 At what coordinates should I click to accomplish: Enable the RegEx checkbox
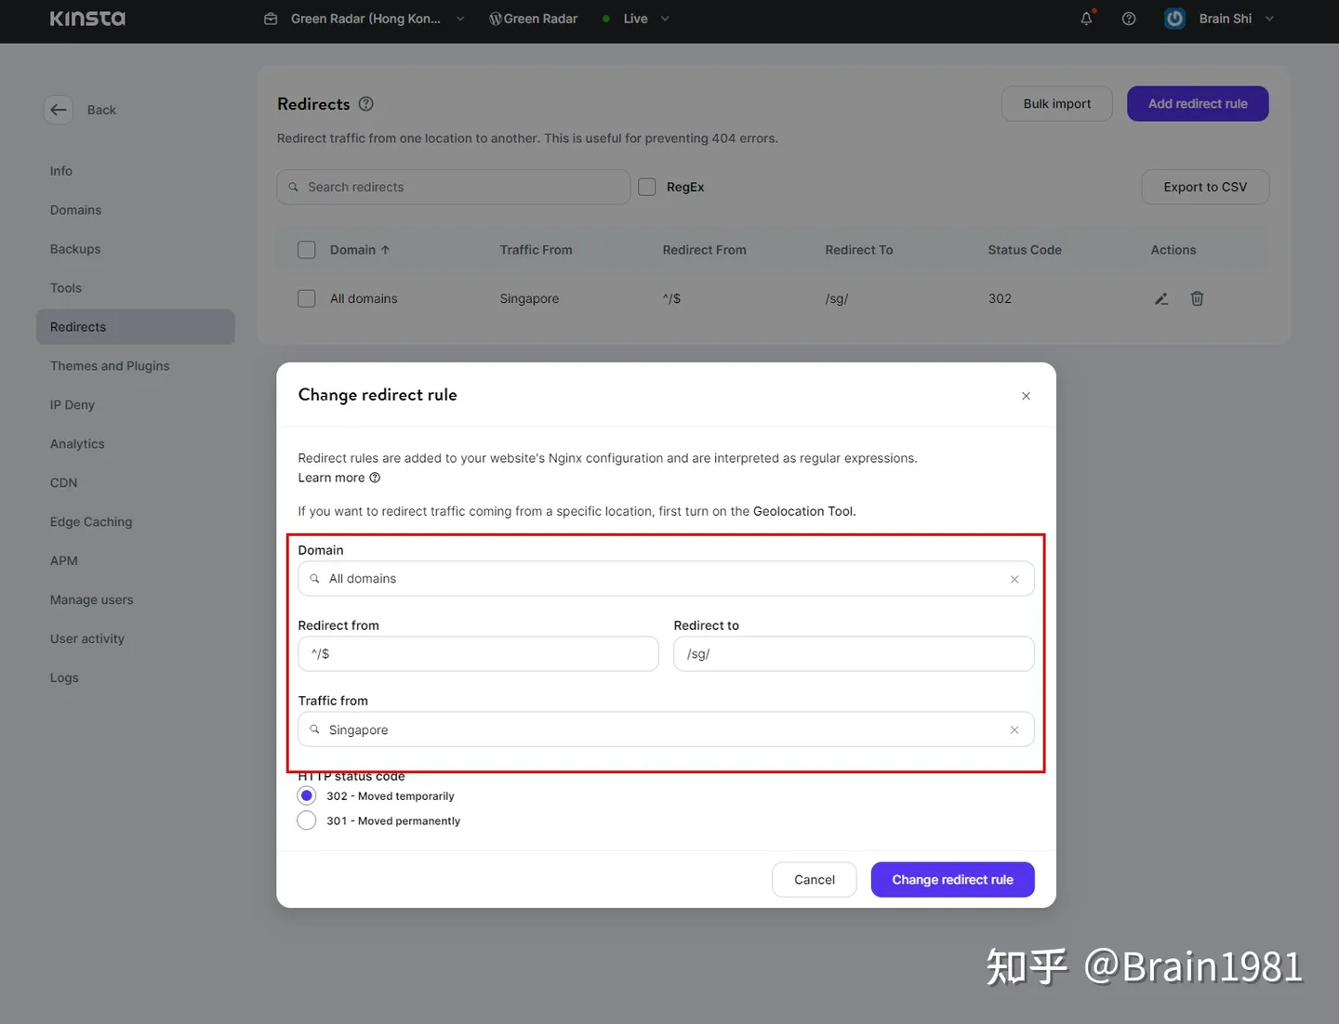[x=647, y=187]
